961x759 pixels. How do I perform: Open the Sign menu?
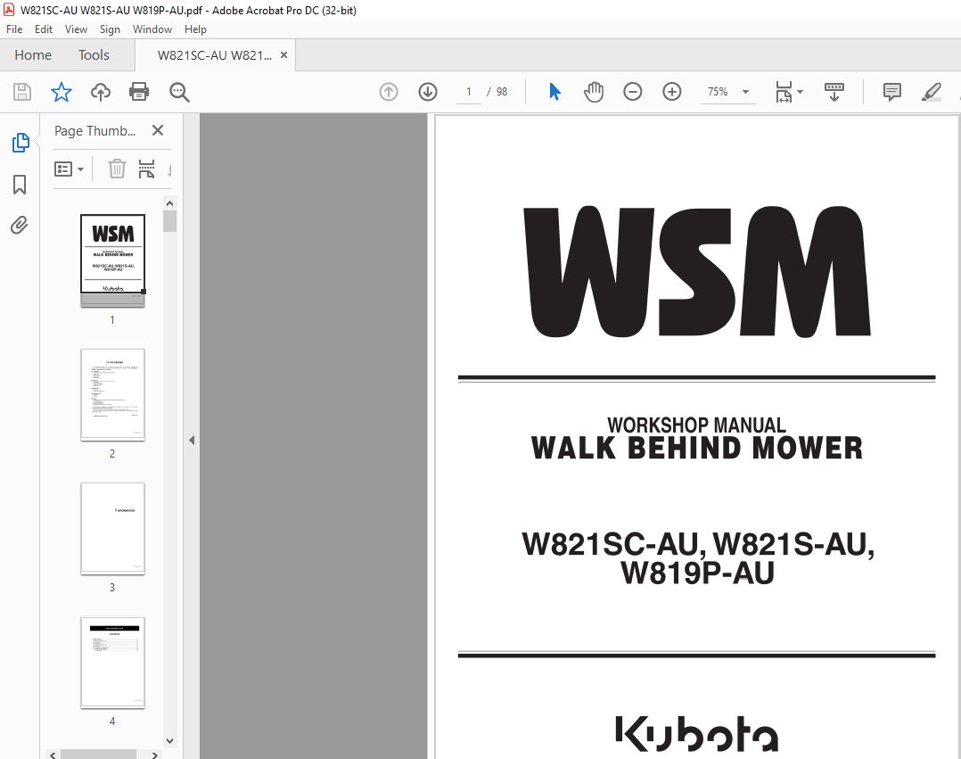click(x=110, y=29)
